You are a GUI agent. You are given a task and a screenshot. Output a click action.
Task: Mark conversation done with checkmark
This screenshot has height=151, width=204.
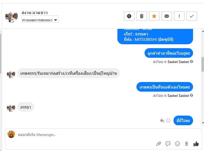(x=192, y=16)
